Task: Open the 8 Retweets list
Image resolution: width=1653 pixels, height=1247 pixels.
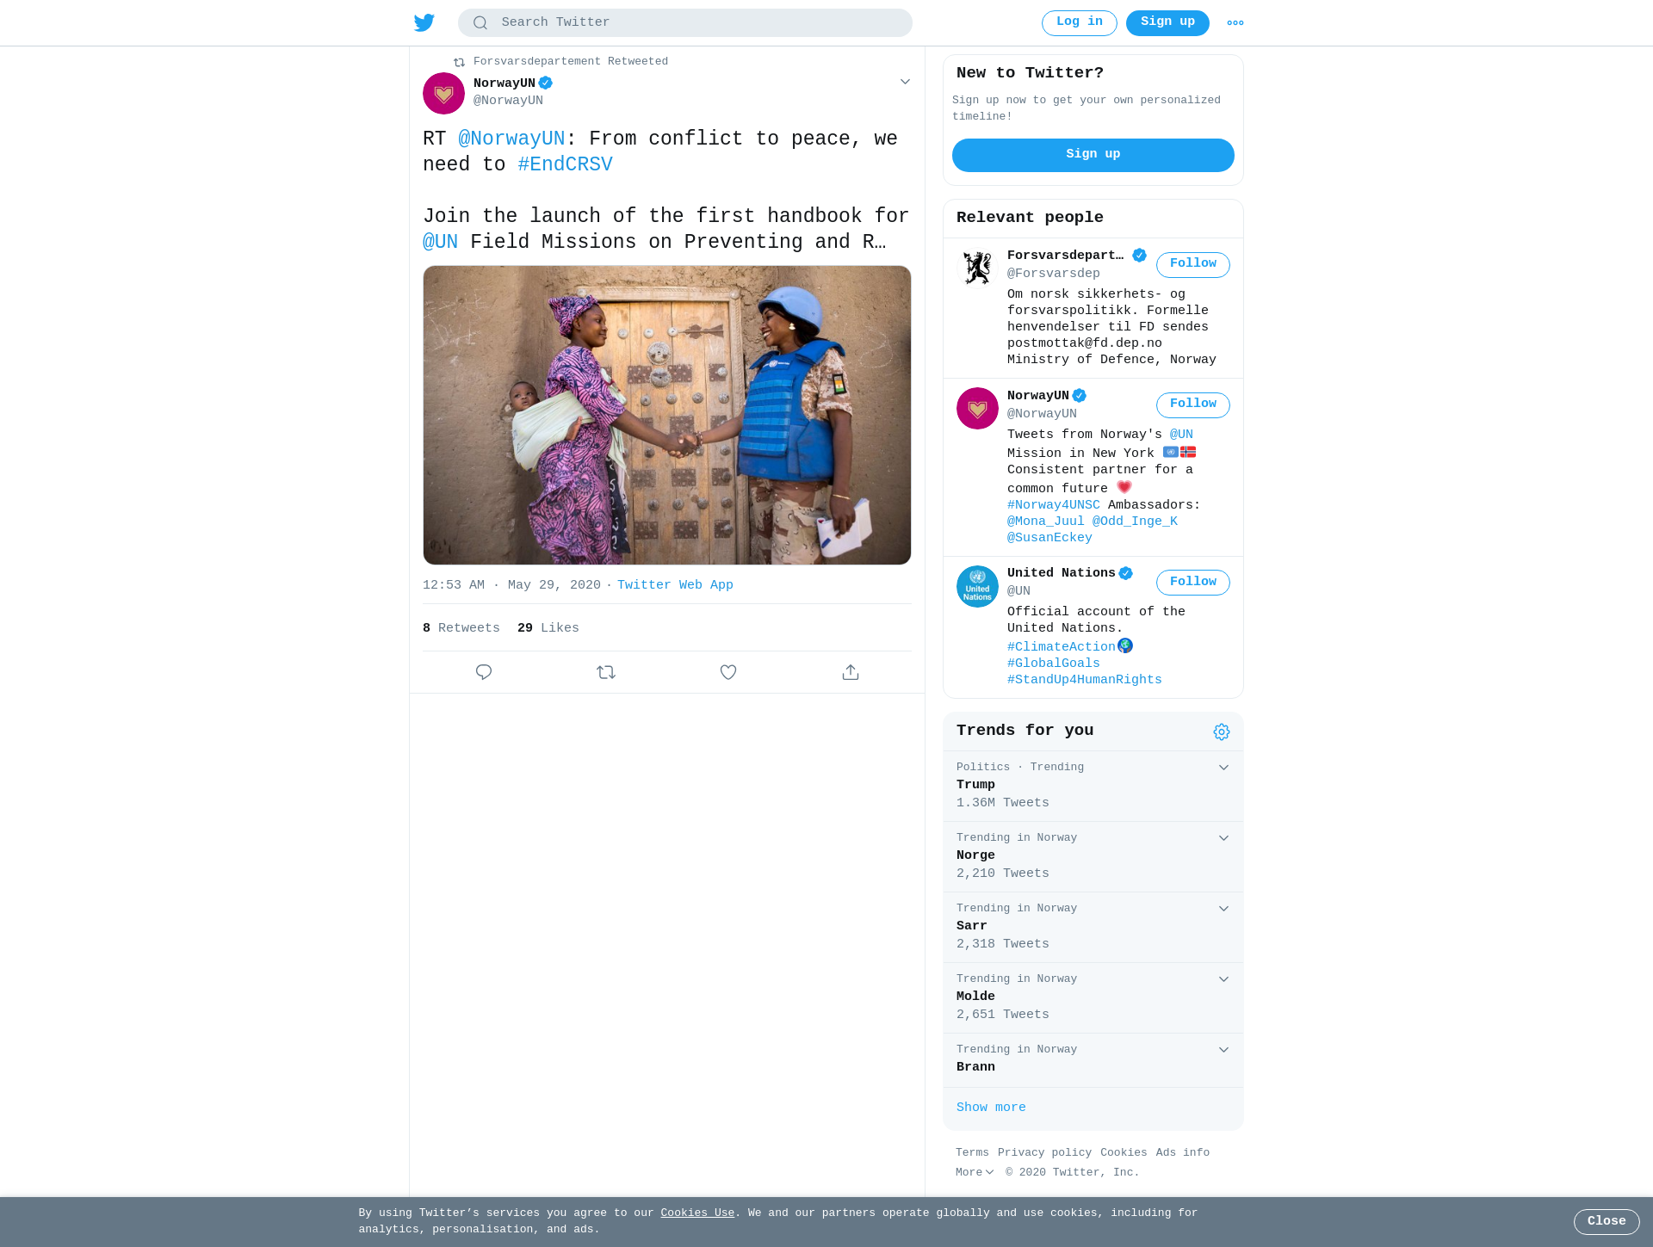Action: [461, 628]
